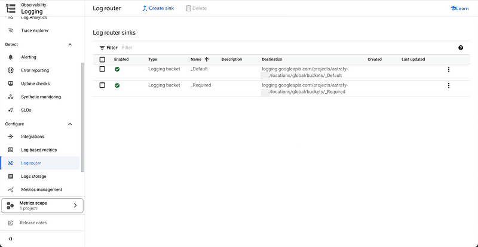The width and height of the screenshot is (478, 247).
Task: Collapse the sidebar navigation panel
Action: [11, 239]
